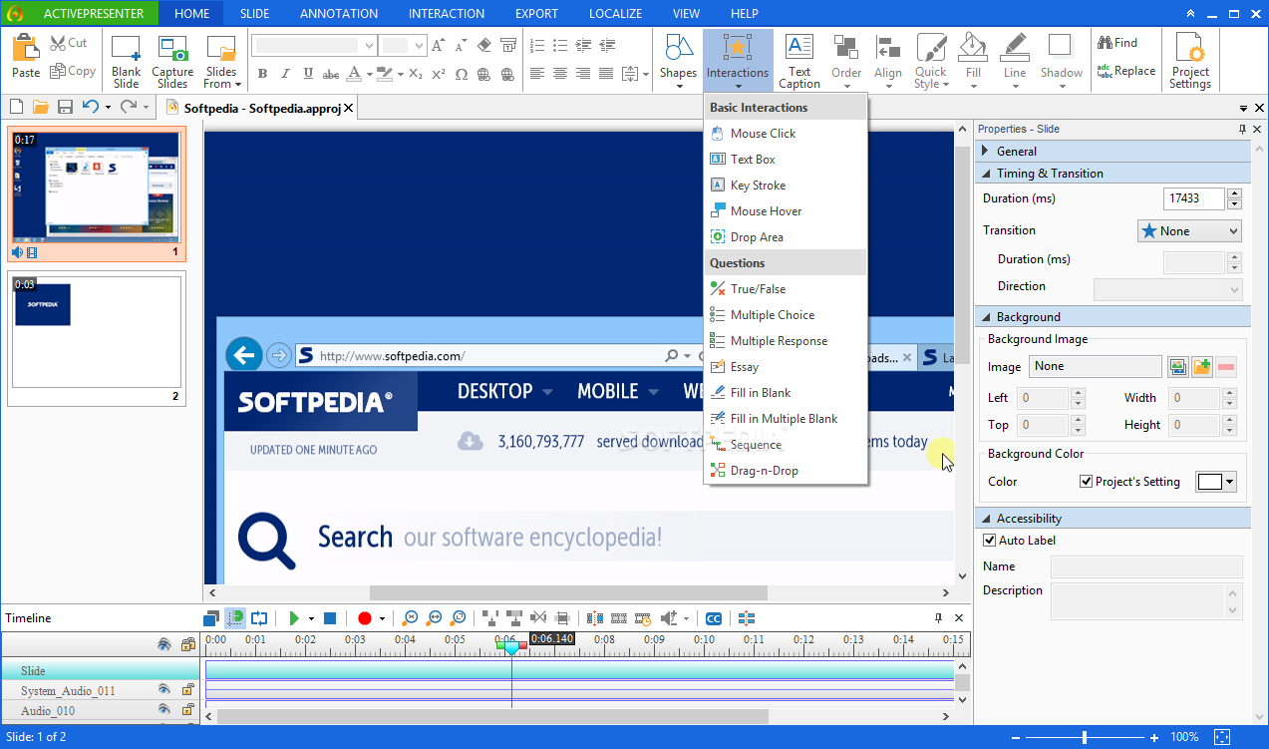Click the Duration (ms) value field

pyautogui.click(x=1193, y=198)
